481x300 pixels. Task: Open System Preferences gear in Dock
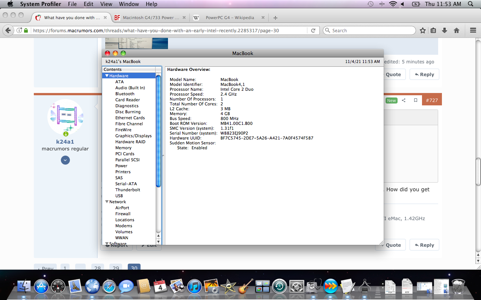point(296,286)
